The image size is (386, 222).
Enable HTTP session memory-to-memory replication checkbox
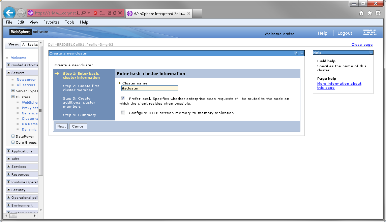pyautogui.click(x=123, y=112)
